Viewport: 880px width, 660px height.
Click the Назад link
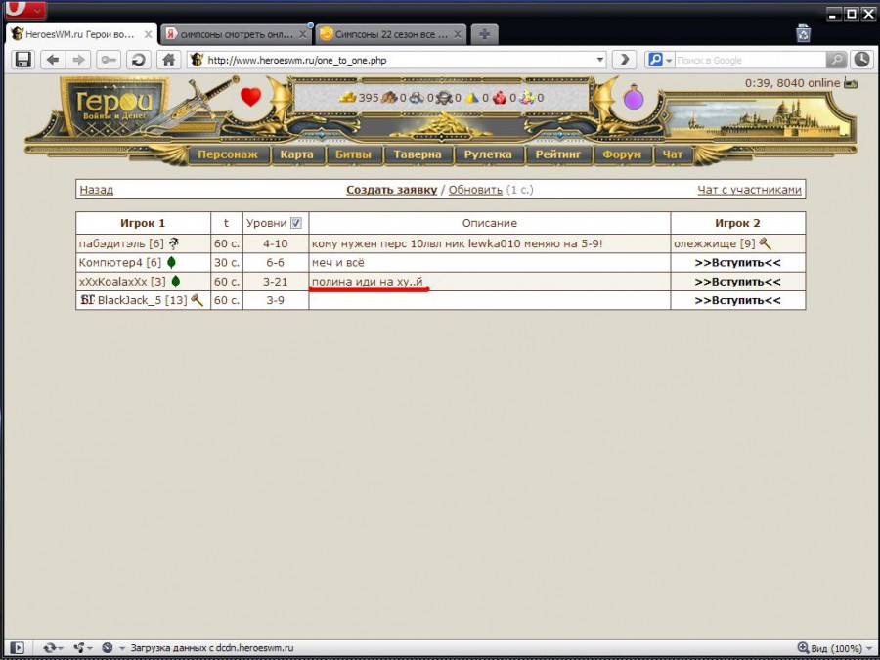pyautogui.click(x=96, y=190)
